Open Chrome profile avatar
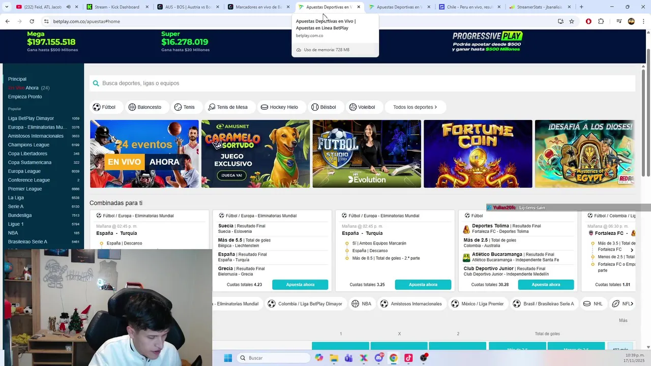Image resolution: width=651 pixels, height=366 pixels. (x=631, y=21)
